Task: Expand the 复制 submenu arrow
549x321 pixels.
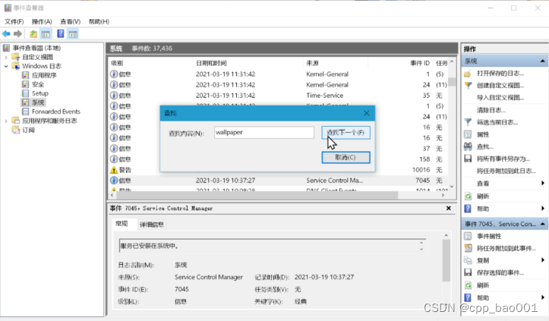Action: click(x=543, y=260)
